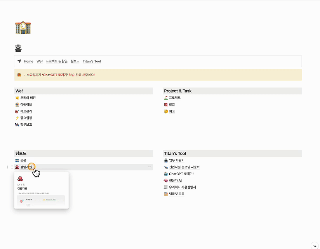The height and width of the screenshot is (249, 320).
Task: Open the 템플릿 모음 page
Action: [176, 194]
